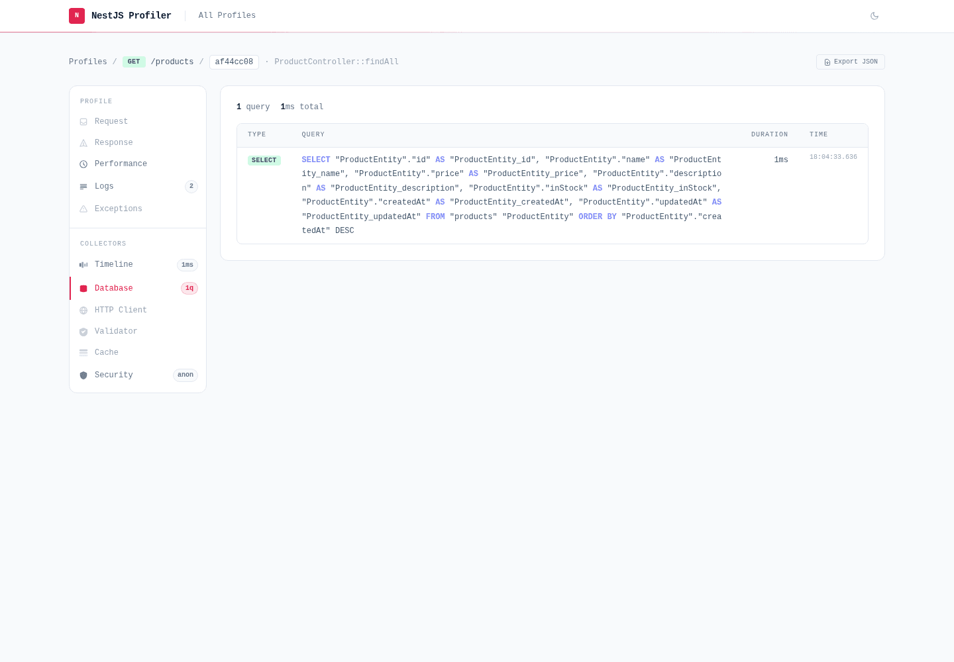Click the red Database icon

coord(83,289)
